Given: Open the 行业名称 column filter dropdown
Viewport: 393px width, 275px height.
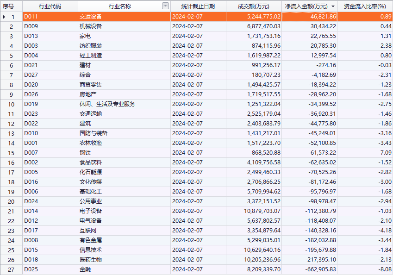Looking at the screenshot, I should tap(165, 6).
